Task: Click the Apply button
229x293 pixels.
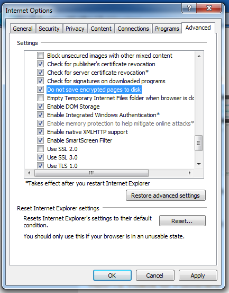Action: click(198, 276)
